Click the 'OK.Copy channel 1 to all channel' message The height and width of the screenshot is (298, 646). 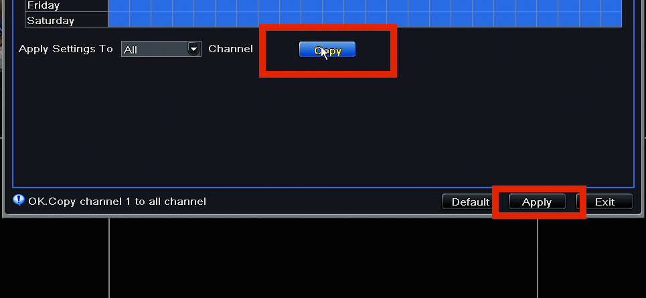(x=117, y=202)
